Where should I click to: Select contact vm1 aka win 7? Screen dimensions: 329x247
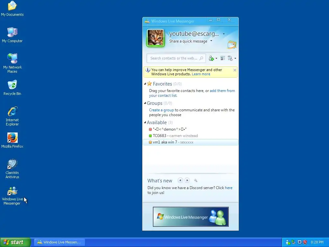click(x=191, y=142)
